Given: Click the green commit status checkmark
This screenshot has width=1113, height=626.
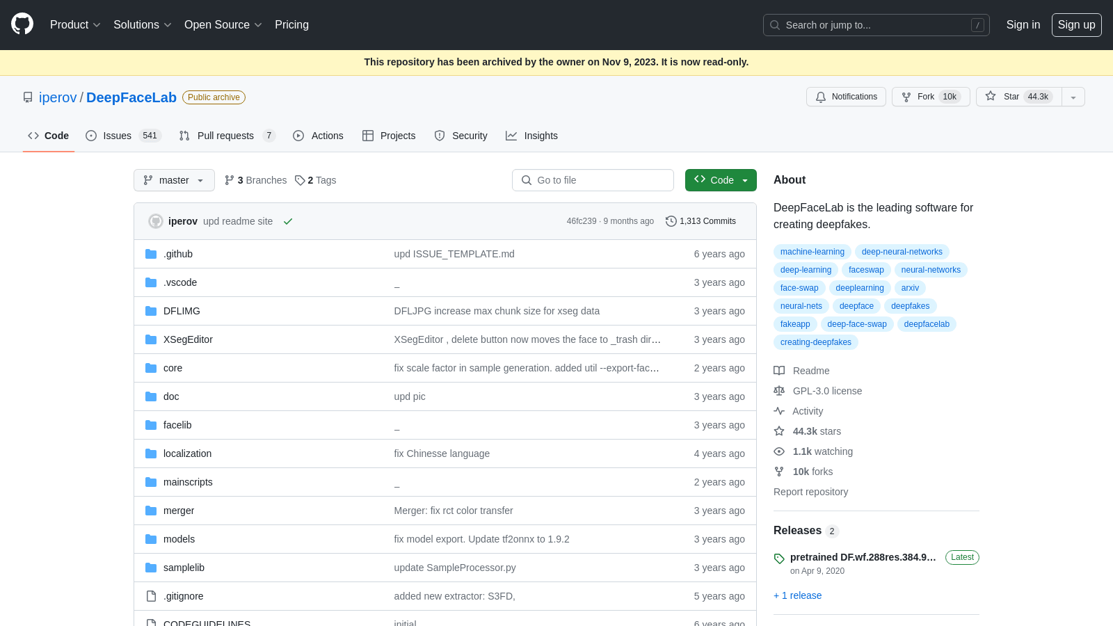Looking at the screenshot, I should (288, 221).
